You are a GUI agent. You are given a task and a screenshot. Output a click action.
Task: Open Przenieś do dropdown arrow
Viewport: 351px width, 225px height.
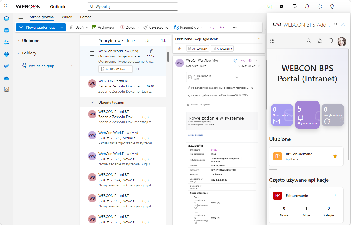(x=202, y=27)
